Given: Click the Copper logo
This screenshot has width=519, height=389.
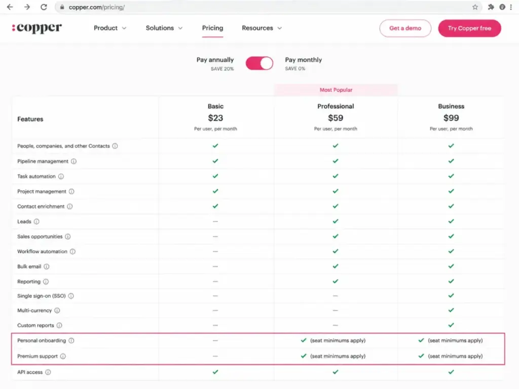Looking at the screenshot, I should (x=36, y=28).
